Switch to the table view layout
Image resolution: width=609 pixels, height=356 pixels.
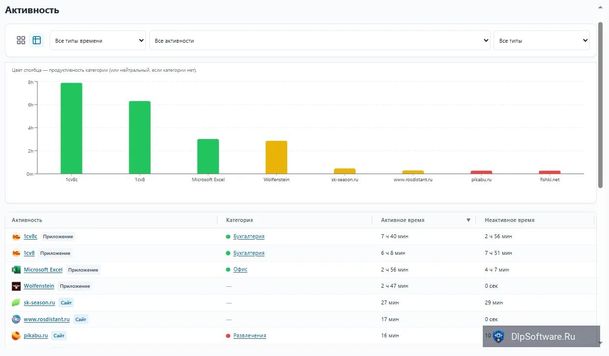pos(37,40)
